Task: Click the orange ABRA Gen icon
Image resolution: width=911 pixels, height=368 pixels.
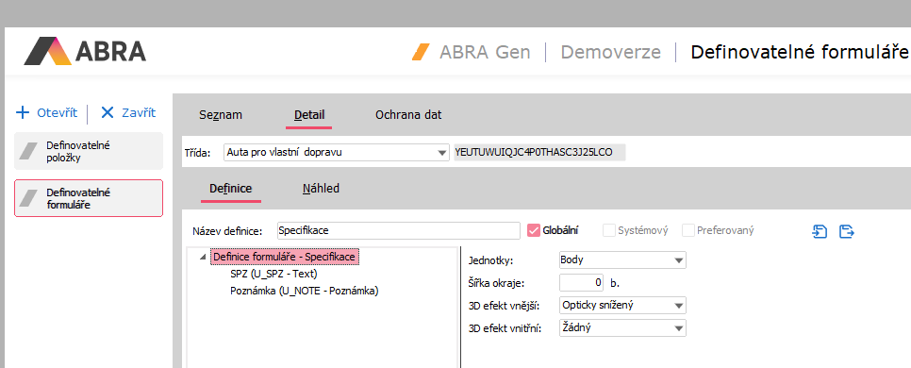Action: [x=421, y=52]
